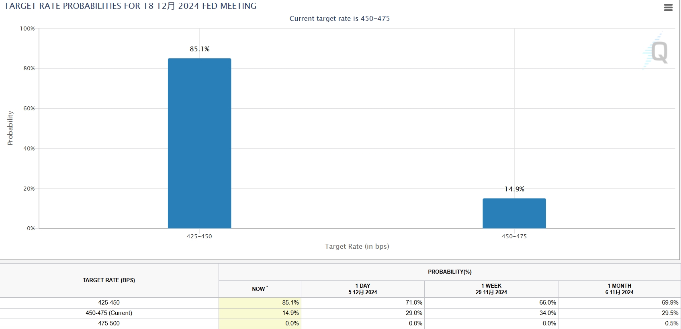The image size is (681, 329).
Task: Select the 1 DAY 5 12月 2024 header
Action: 363,289
